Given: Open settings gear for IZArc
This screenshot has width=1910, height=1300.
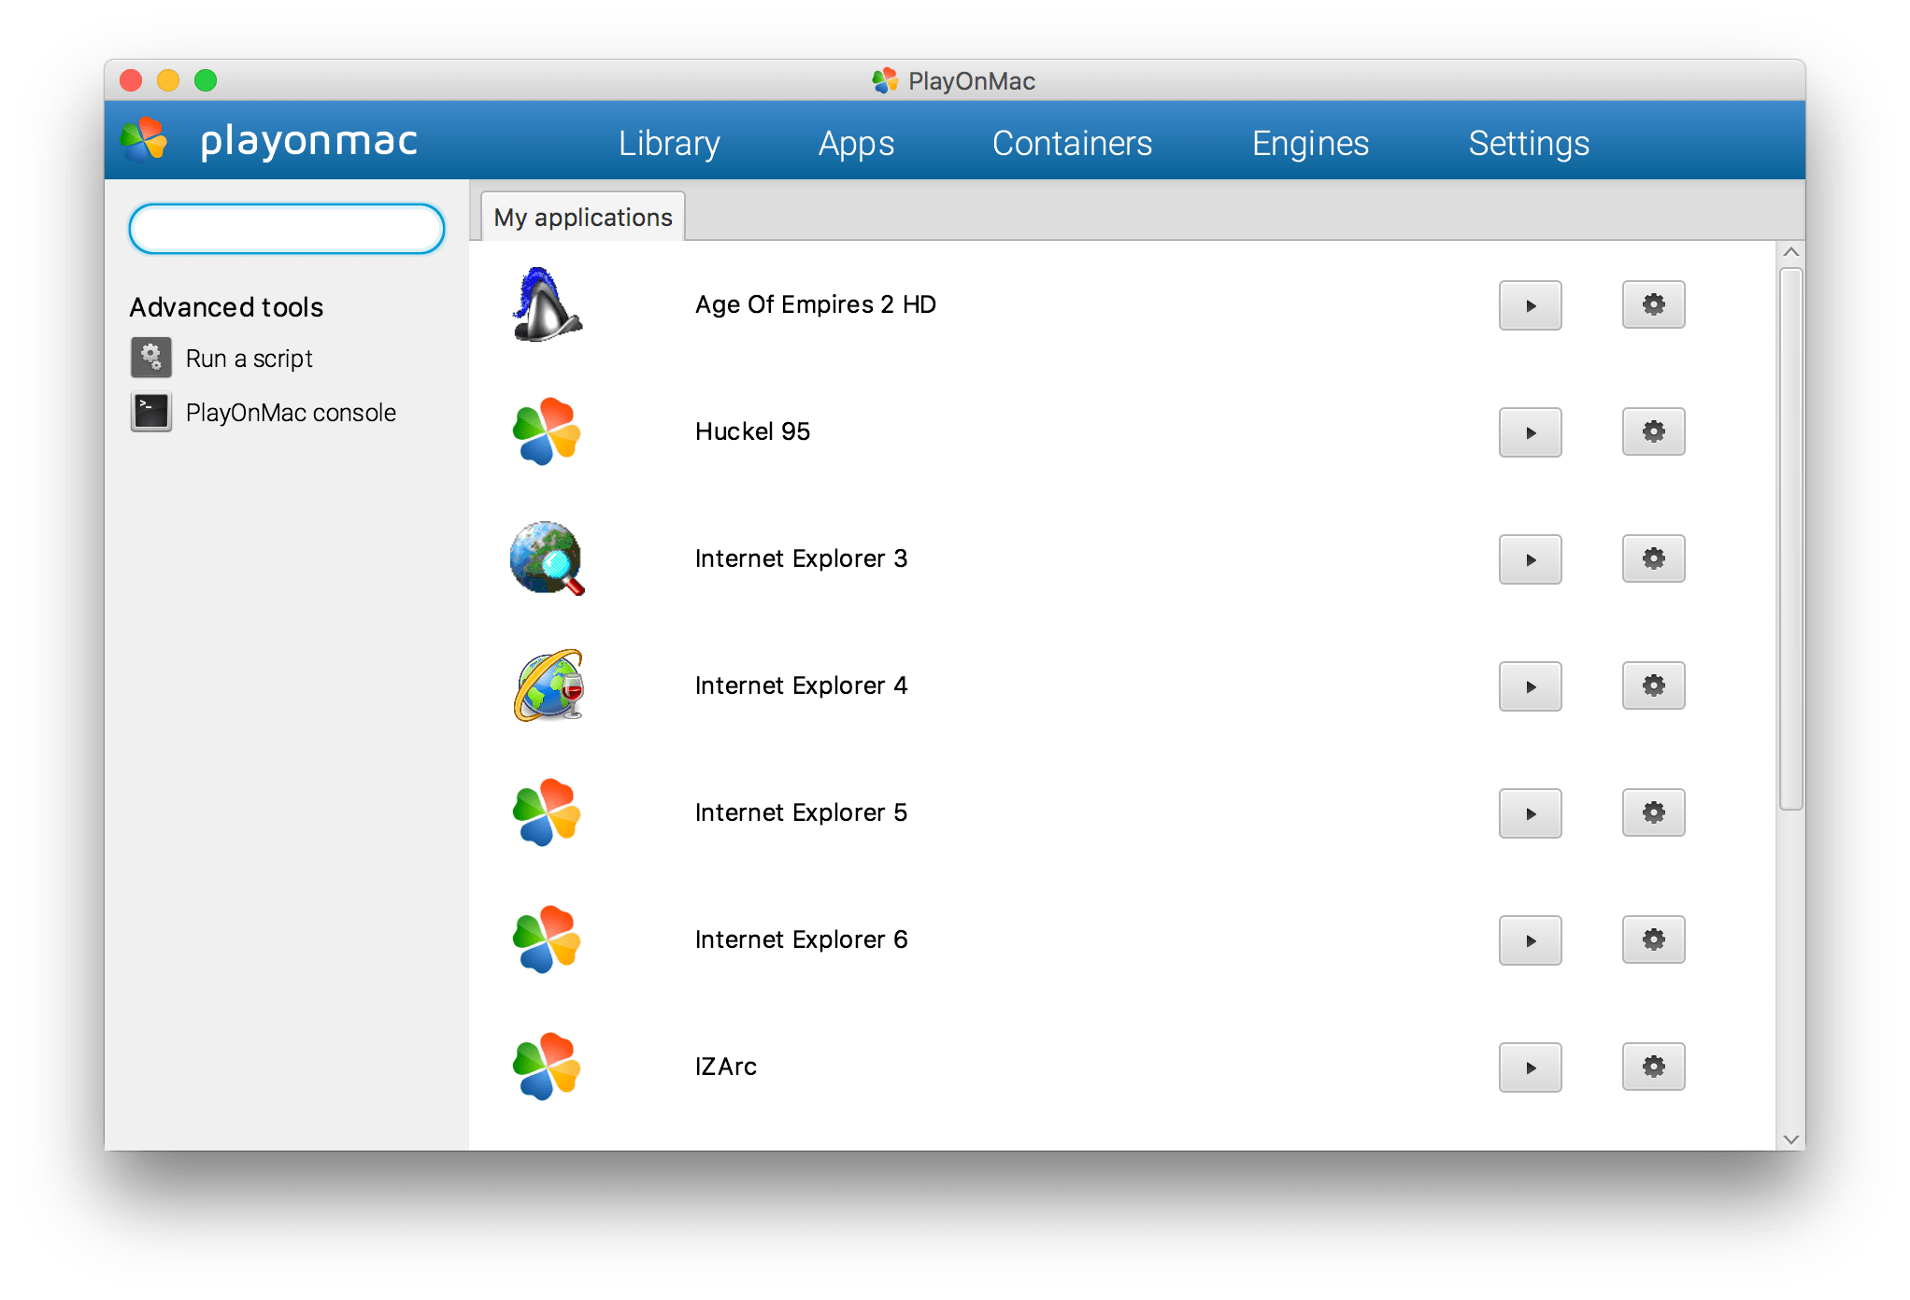Looking at the screenshot, I should tap(1653, 1067).
